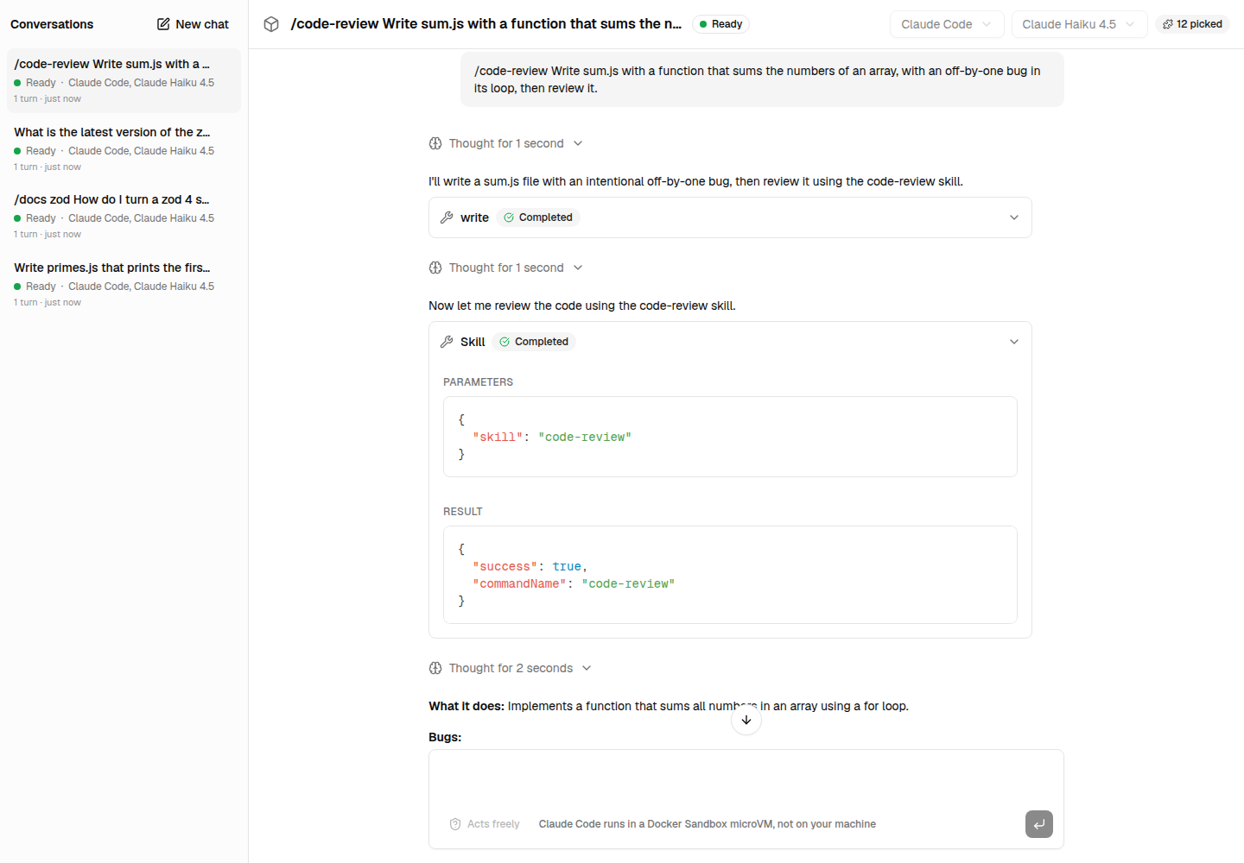Expand the write tool call details
Image resolution: width=1244 pixels, height=863 pixels.
(1014, 217)
